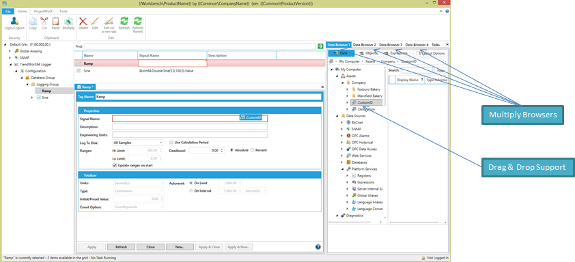Click the Refresh Parent icon
The height and width of the screenshot is (262, 575).
pos(137,21)
